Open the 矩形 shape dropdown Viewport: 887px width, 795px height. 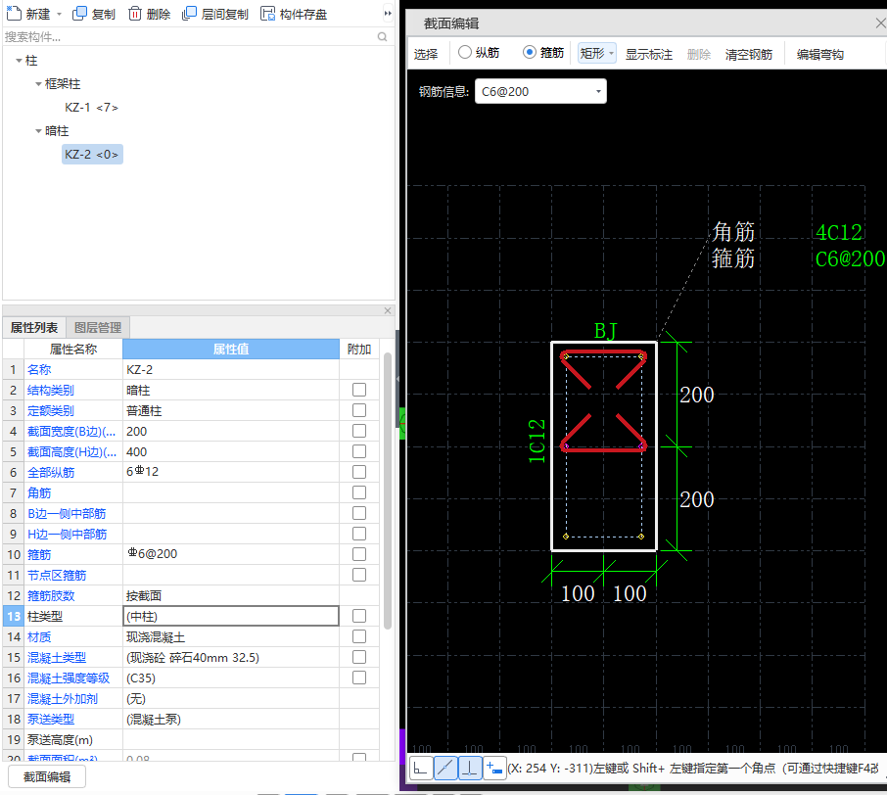tap(597, 53)
